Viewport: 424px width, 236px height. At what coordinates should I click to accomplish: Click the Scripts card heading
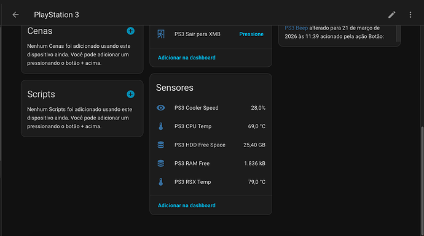pyautogui.click(x=41, y=94)
